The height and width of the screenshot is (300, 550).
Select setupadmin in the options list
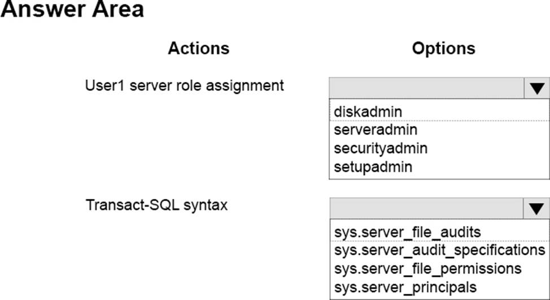pos(373,167)
